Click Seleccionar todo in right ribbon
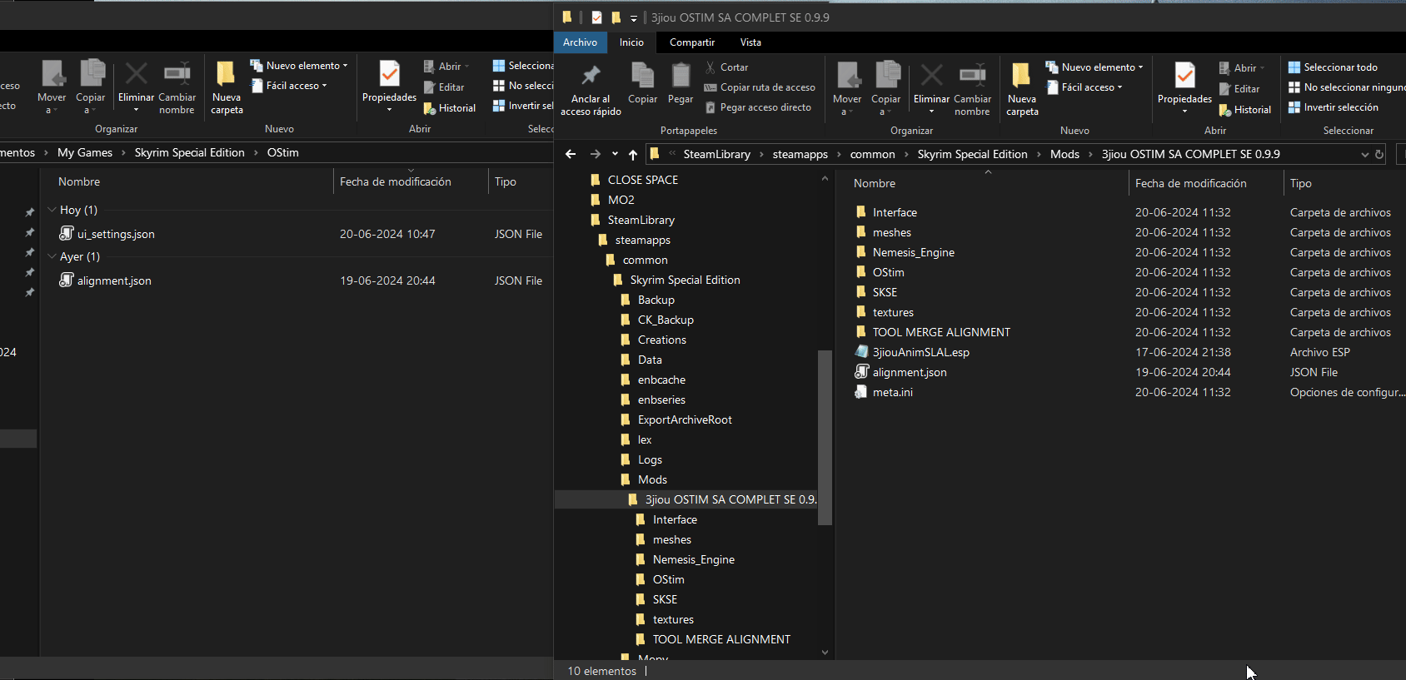Viewport: 1406px width, 680px height. pyautogui.click(x=1339, y=67)
